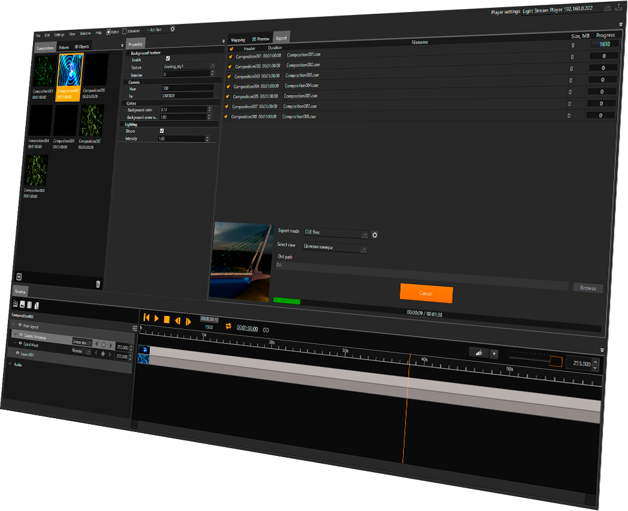The width and height of the screenshot is (628, 511).
Task: Open the Settings menu
Action: (59, 35)
